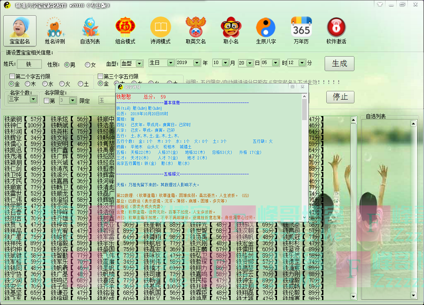Click the 名字评分 popup yin-yang icon
The image size is (424, 305).
120,87
